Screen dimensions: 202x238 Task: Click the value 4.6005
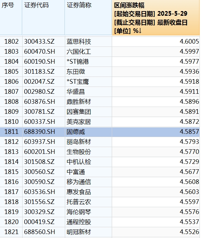coord(189,42)
